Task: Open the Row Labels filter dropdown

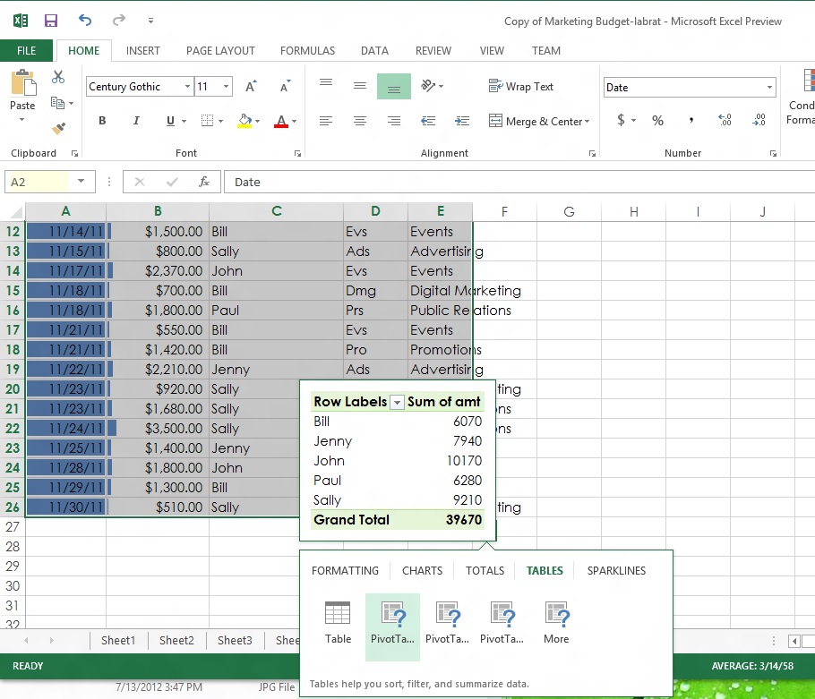Action: pyautogui.click(x=397, y=402)
